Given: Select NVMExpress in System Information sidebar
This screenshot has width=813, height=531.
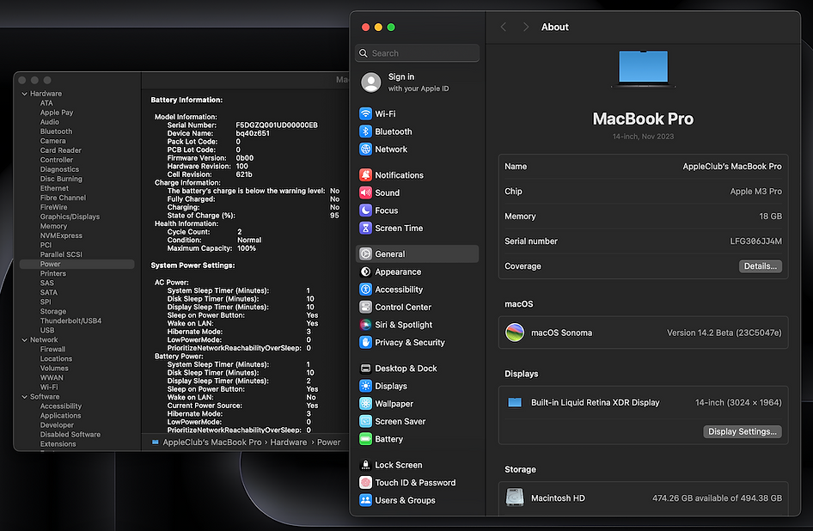Looking at the screenshot, I should point(61,235).
